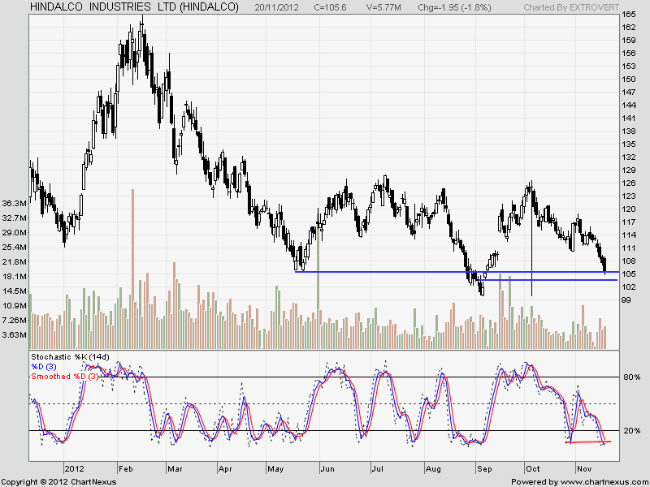Open the www.chartnexus.com link
Screen dimensions: 650x487
coord(600,481)
